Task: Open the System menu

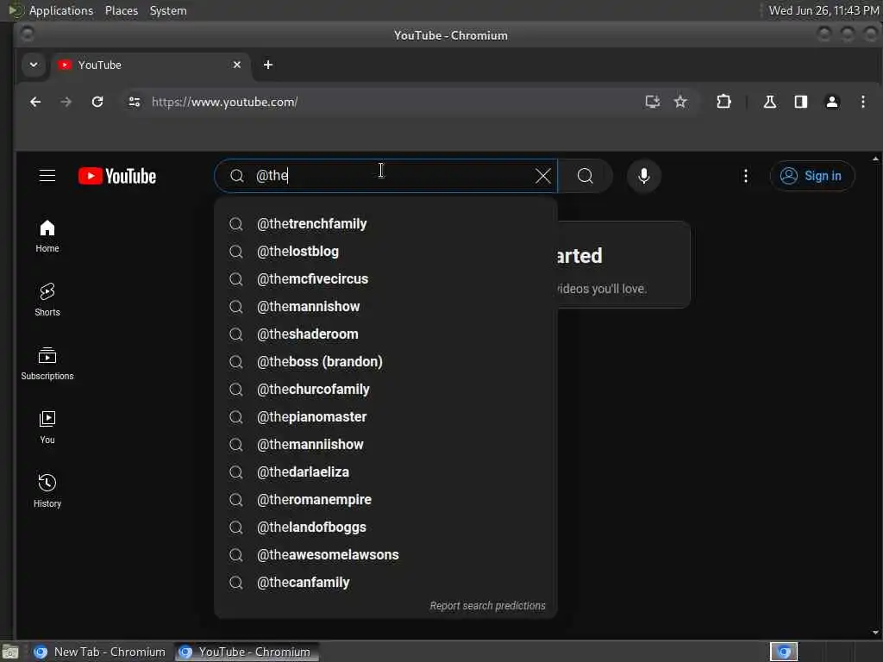Action: (x=168, y=10)
